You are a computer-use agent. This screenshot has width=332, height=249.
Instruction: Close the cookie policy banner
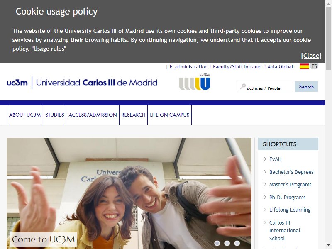click(x=311, y=56)
